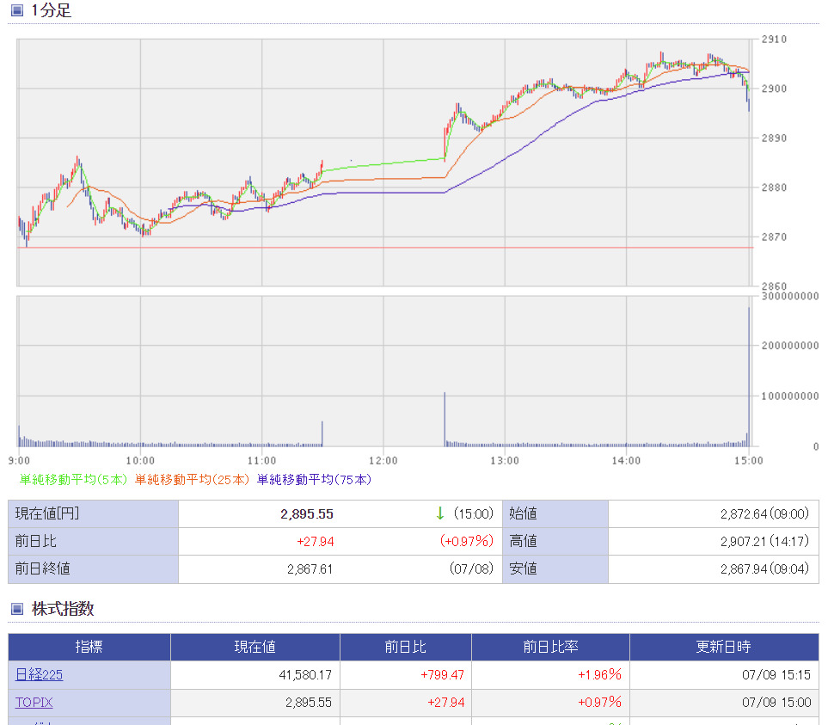Click the volume bar at 12:30 reopening
This screenshot has width=828, height=725.
click(445, 420)
